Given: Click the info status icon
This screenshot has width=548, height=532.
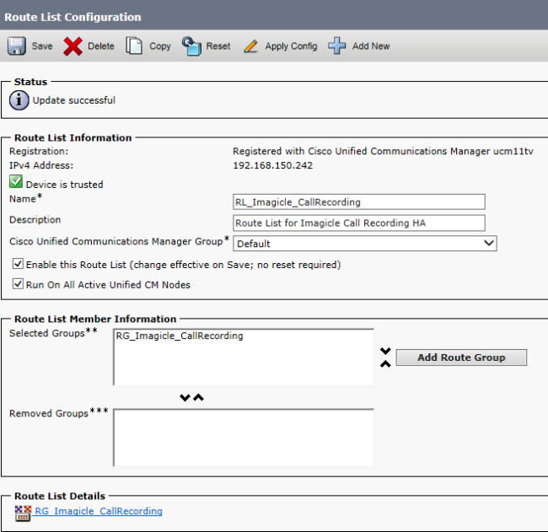Looking at the screenshot, I should coord(19,100).
